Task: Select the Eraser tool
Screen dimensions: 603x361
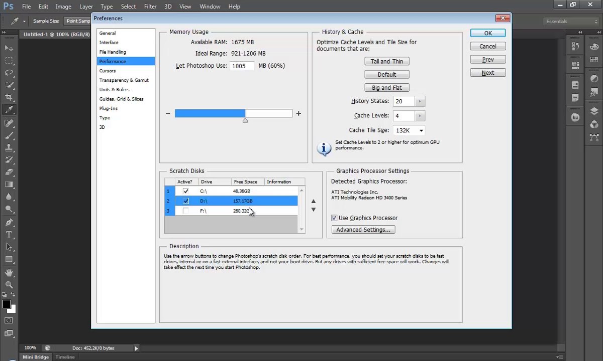Action: (x=9, y=172)
